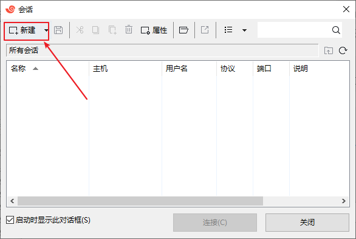Close the 会话 dialog window
Screen dimensions: 356x239
pyautogui.click(x=346, y=9)
